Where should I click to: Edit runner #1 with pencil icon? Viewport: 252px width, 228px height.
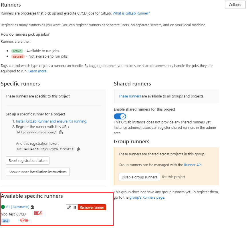coord(69,207)
